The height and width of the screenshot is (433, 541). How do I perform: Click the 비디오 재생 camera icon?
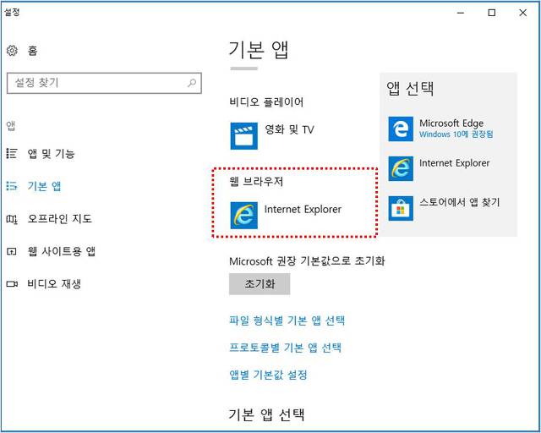tap(12, 284)
